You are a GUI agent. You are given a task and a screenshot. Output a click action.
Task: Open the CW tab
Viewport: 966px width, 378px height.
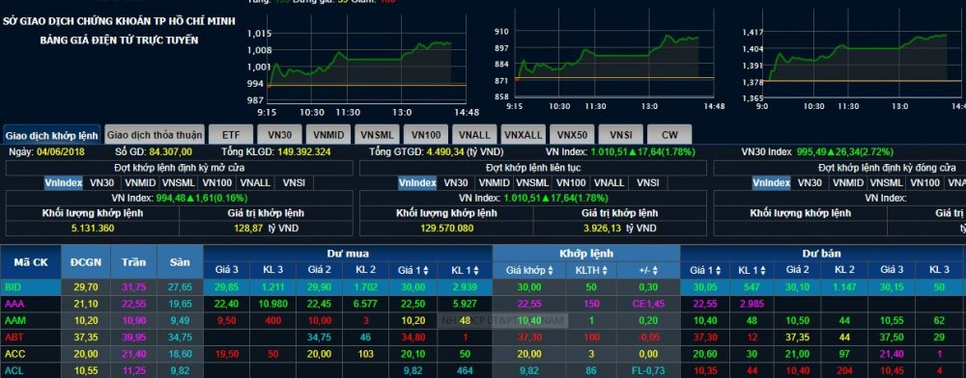point(669,135)
